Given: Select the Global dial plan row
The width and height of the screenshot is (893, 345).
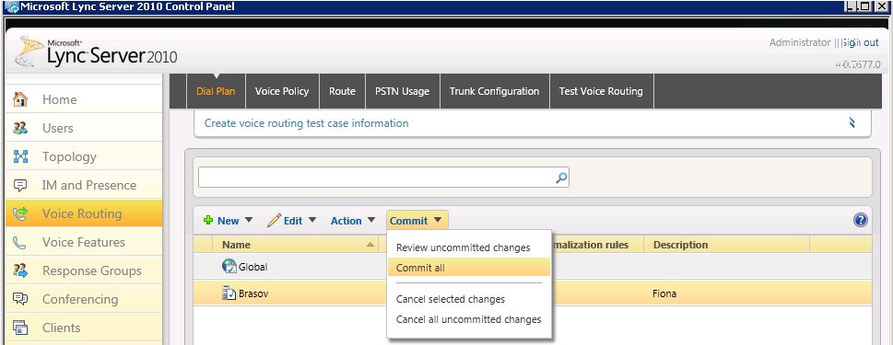Looking at the screenshot, I should [x=533, y=266].
